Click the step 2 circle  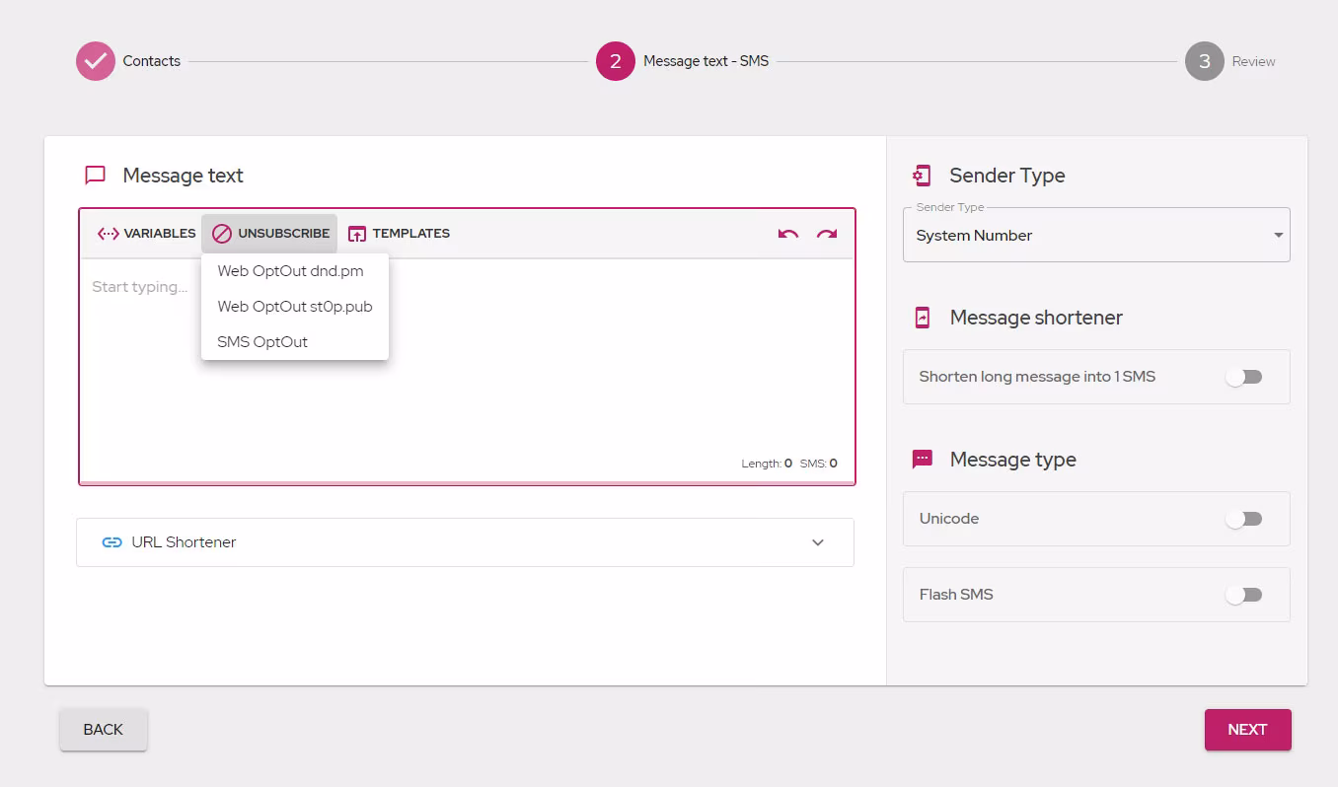616,61
